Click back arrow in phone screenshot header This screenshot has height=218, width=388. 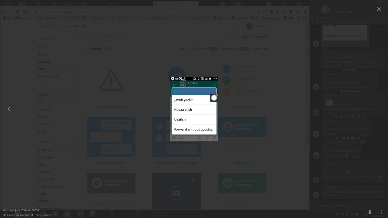click(x=174, y=85)
